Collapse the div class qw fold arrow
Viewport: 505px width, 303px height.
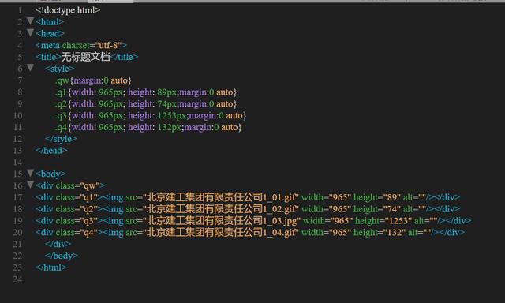pos(30,185)
